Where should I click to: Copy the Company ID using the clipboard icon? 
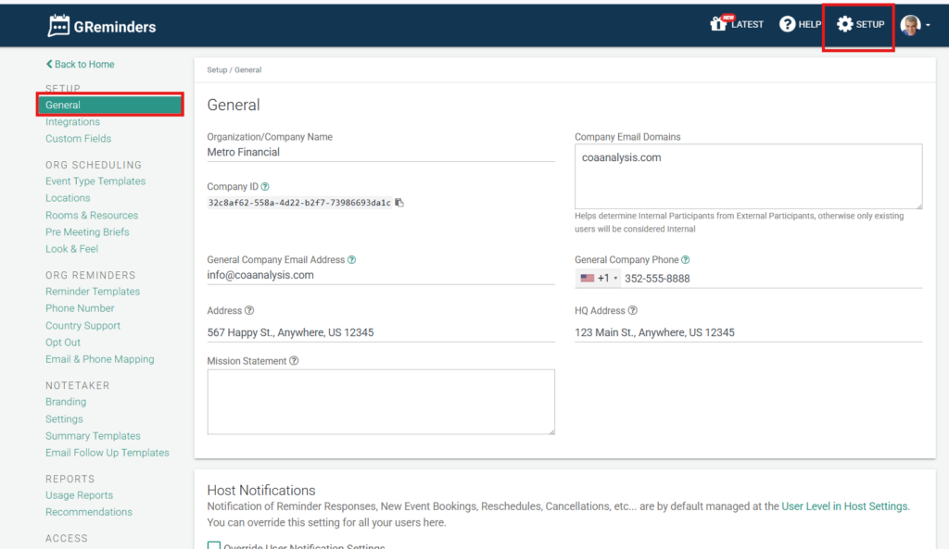399,203
